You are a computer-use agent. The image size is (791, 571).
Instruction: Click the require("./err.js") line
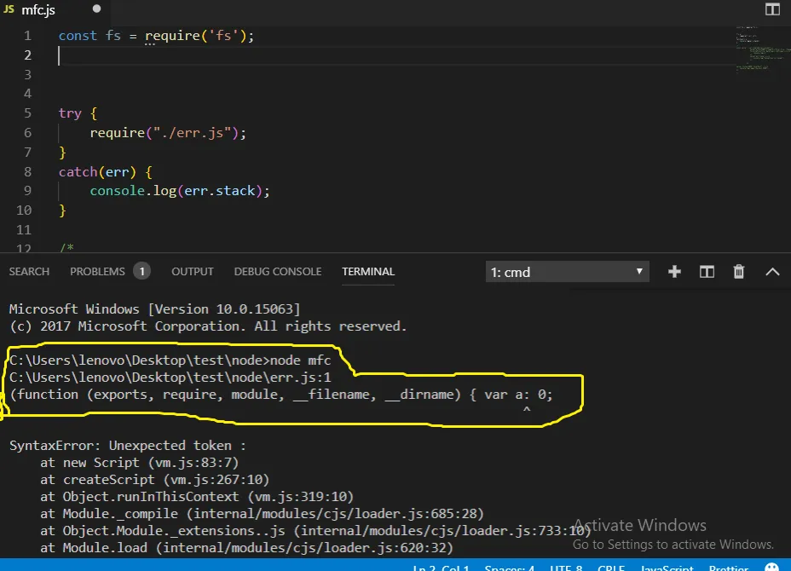coord(168,133)
